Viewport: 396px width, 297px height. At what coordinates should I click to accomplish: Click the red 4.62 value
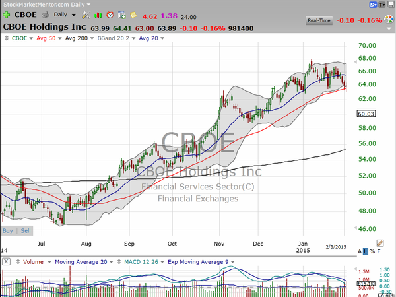150,16
